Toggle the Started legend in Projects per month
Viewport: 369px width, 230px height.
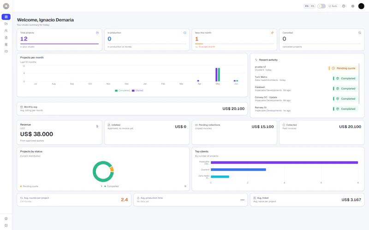137,91
